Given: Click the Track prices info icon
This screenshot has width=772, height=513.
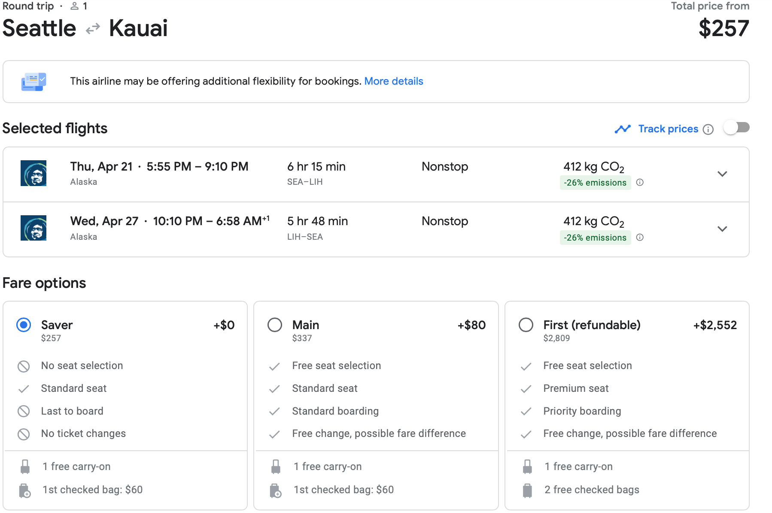Looking at the screenshot, I should click(x=708, y=129).
